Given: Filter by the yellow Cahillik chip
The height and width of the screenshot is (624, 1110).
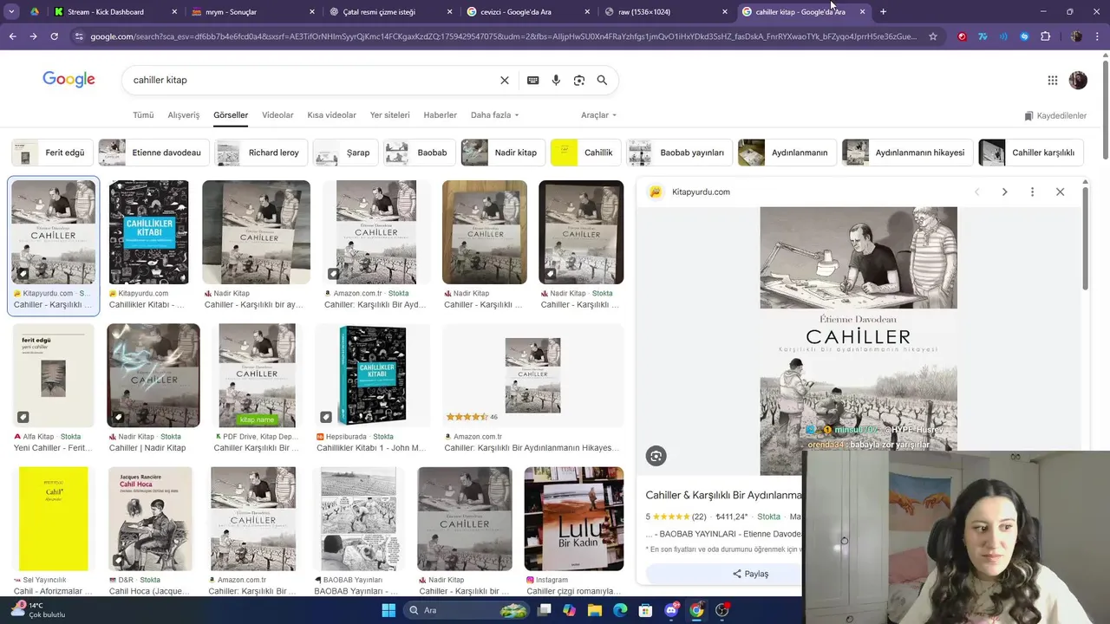Looking at the screenshot, I should [585, 153].
